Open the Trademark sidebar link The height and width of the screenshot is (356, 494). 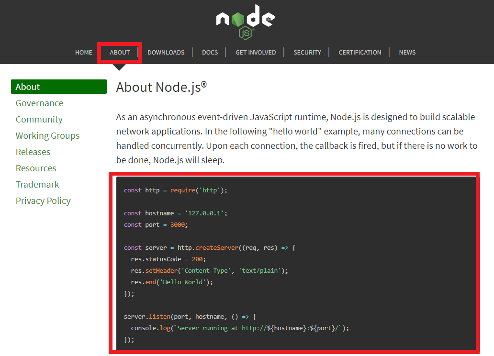(x=37, y=184)
